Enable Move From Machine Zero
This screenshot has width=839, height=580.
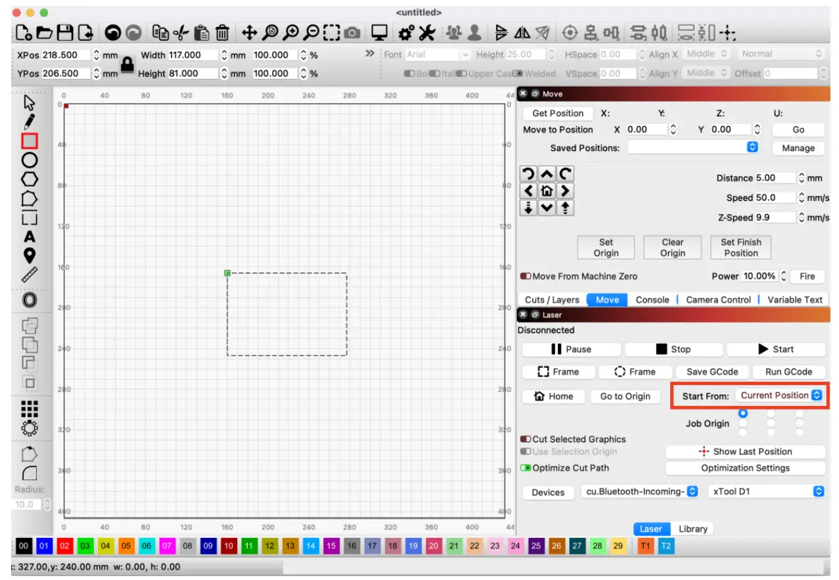click(526, 277)
